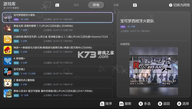Select the 所有 tab
The image size is (192, 109).
click(96, 5)
